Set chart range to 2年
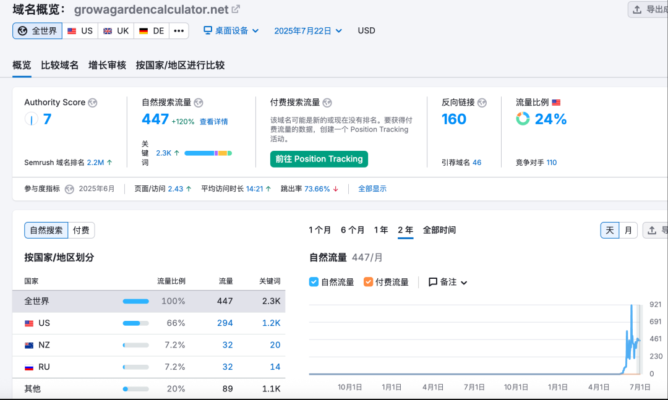Viewport: 668px width, 400px height. coord(406,230)
